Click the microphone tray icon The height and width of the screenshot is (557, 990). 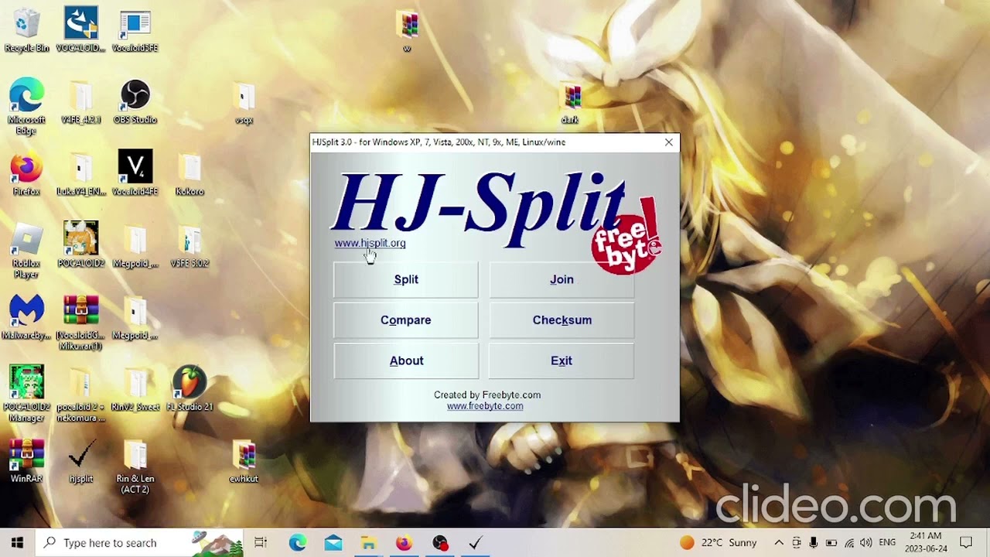814,543
